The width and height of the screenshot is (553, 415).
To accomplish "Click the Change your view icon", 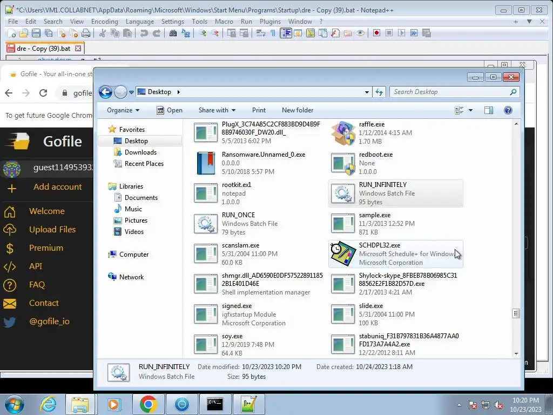I will 459,110.
